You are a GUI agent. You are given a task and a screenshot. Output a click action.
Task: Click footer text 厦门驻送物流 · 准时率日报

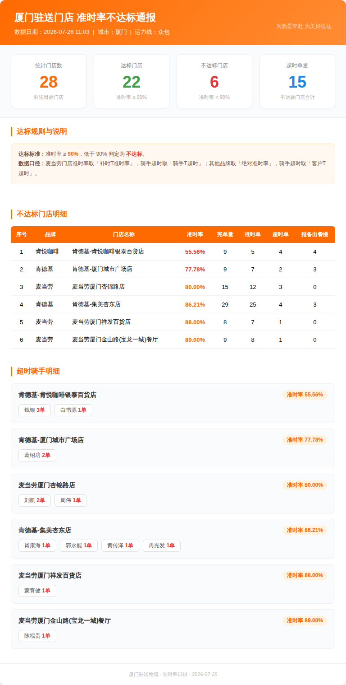pos(158,674)
